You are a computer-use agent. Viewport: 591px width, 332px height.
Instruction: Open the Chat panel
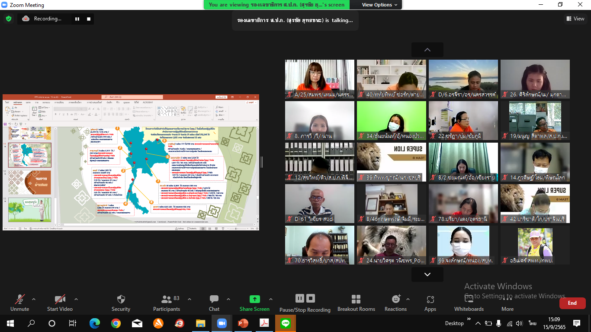tap(214, 303)
